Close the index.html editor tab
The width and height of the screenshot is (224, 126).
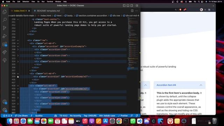pyautogui.click(x=29, y=11)
